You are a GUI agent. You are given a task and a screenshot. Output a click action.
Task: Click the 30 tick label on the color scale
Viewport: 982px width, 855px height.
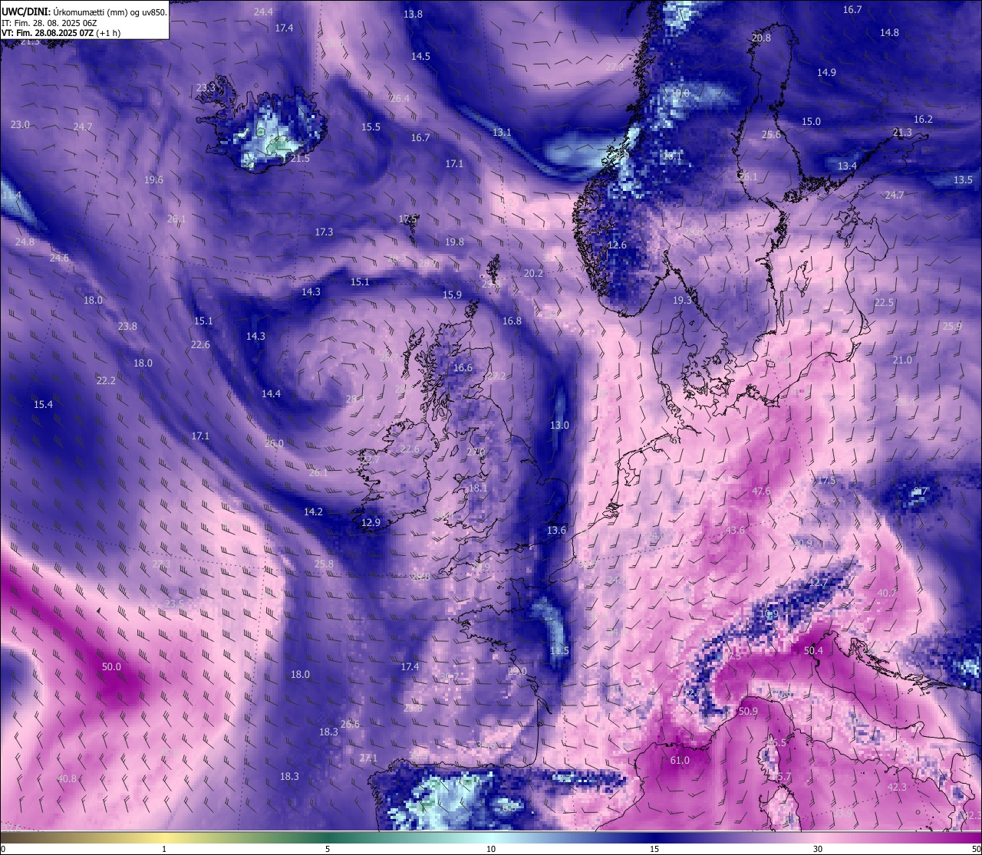click(818, 849)
